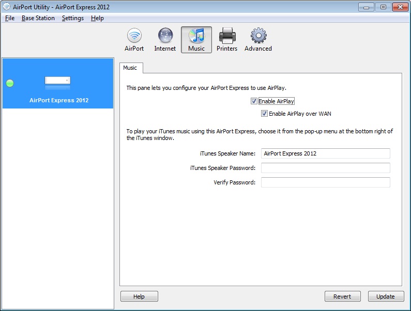Image resolution: width=411 pixels, height=311 pixels.
Task: Open the Base Station menu
Action: (38, 18)
